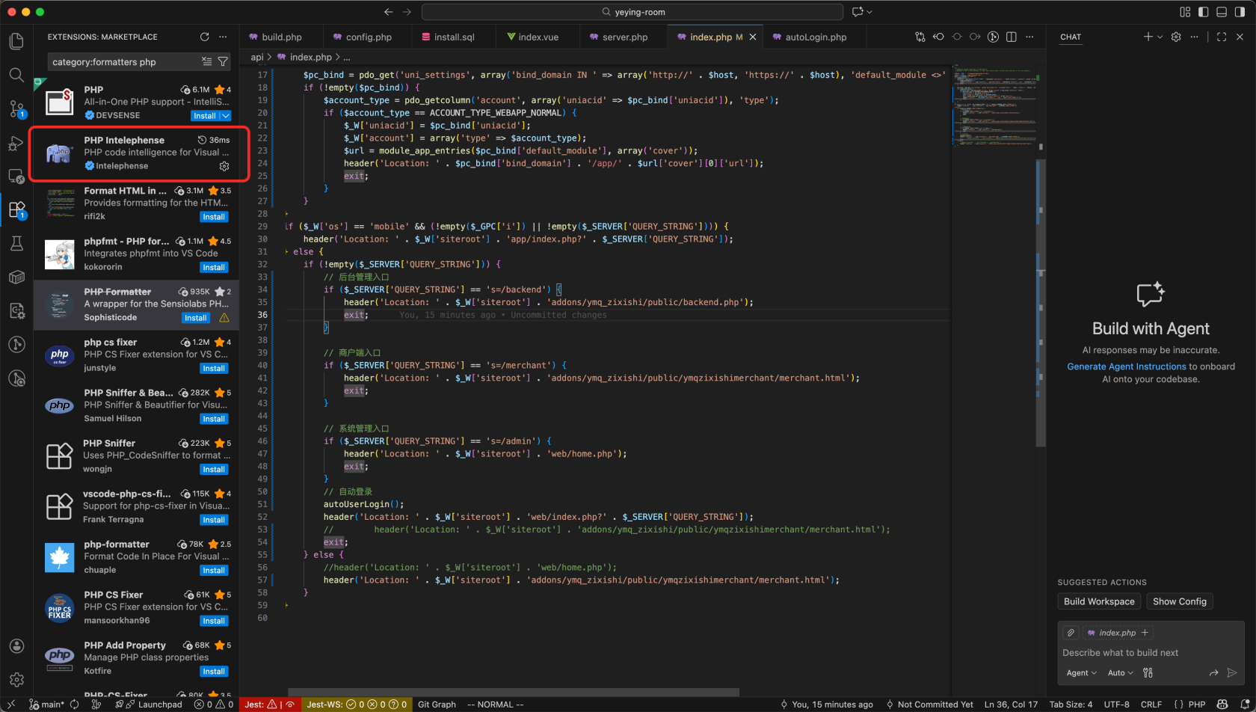Toggle the panel layout button in title bar

[1222, 12]
